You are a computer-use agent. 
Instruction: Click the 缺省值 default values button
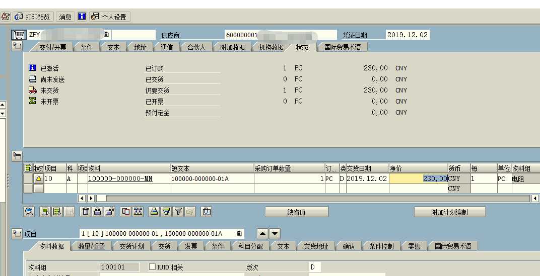[x=297, y=212]
